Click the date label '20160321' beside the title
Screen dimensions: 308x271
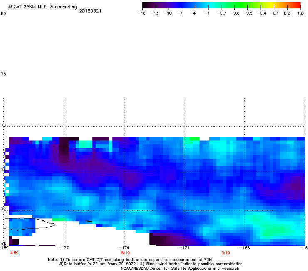click(x=90, y=11)
